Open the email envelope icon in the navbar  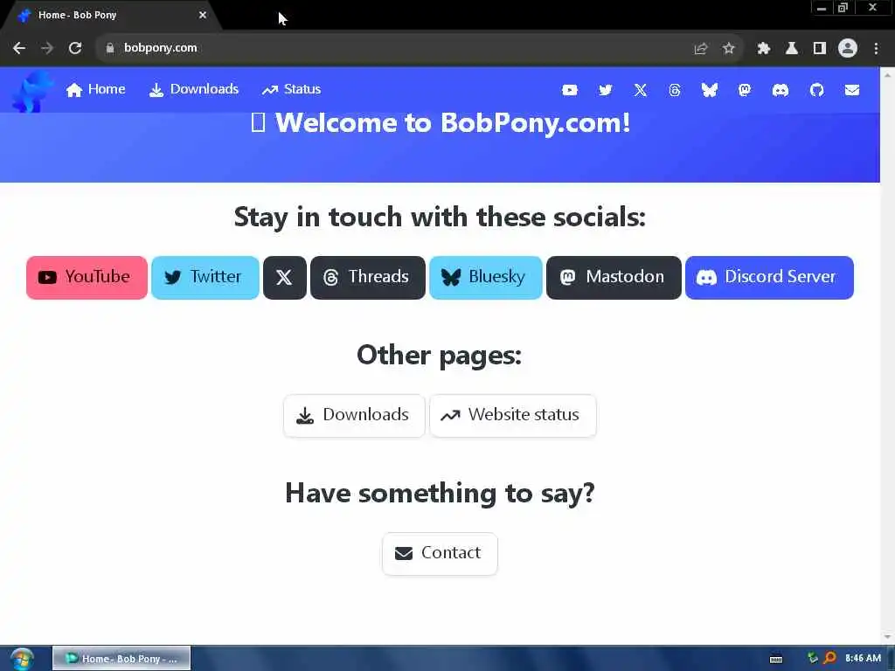[852, 90]
